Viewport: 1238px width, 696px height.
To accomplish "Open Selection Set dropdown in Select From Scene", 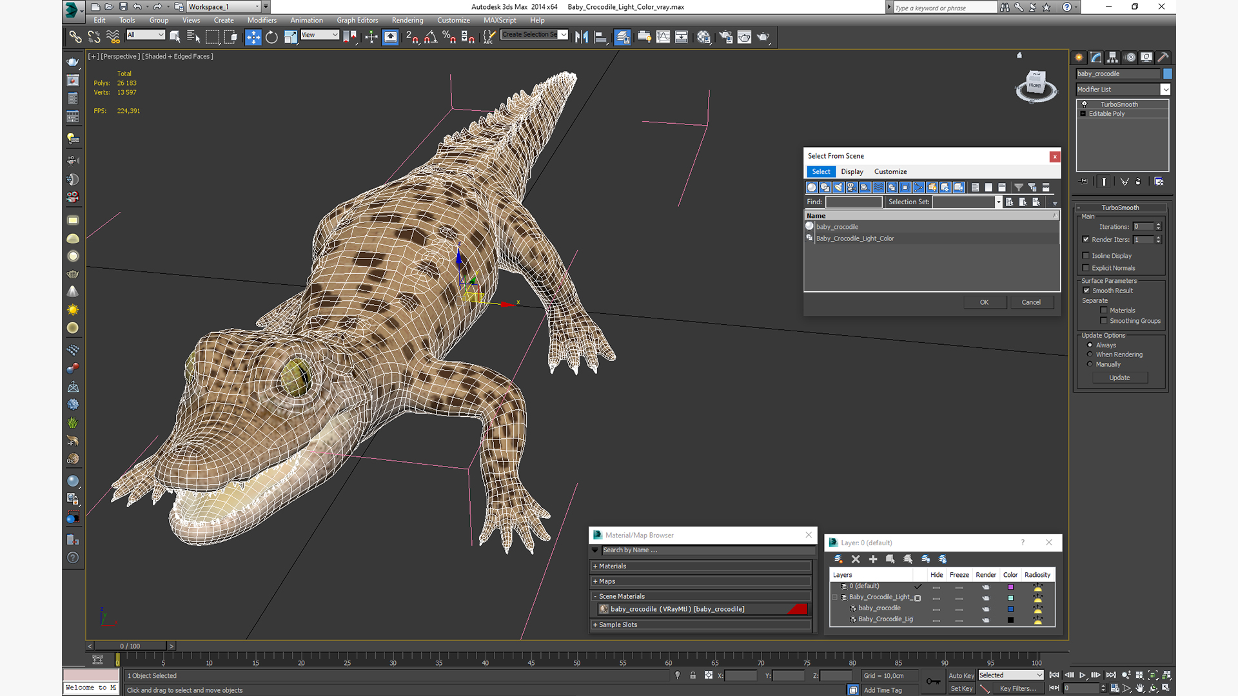I will tap(998, 202).
